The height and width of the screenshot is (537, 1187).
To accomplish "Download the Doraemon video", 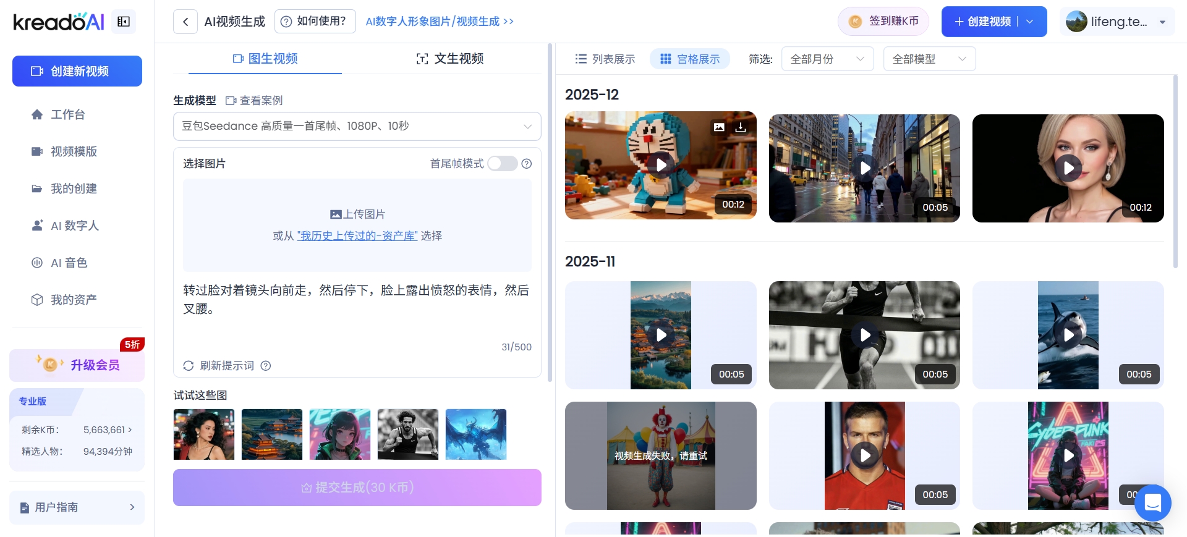I will point(741,127).
